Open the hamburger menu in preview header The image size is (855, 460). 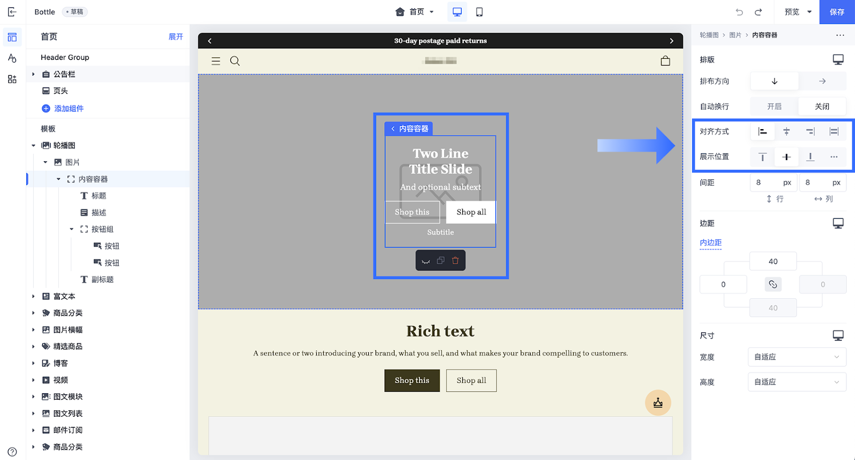[x=216, y=61]
